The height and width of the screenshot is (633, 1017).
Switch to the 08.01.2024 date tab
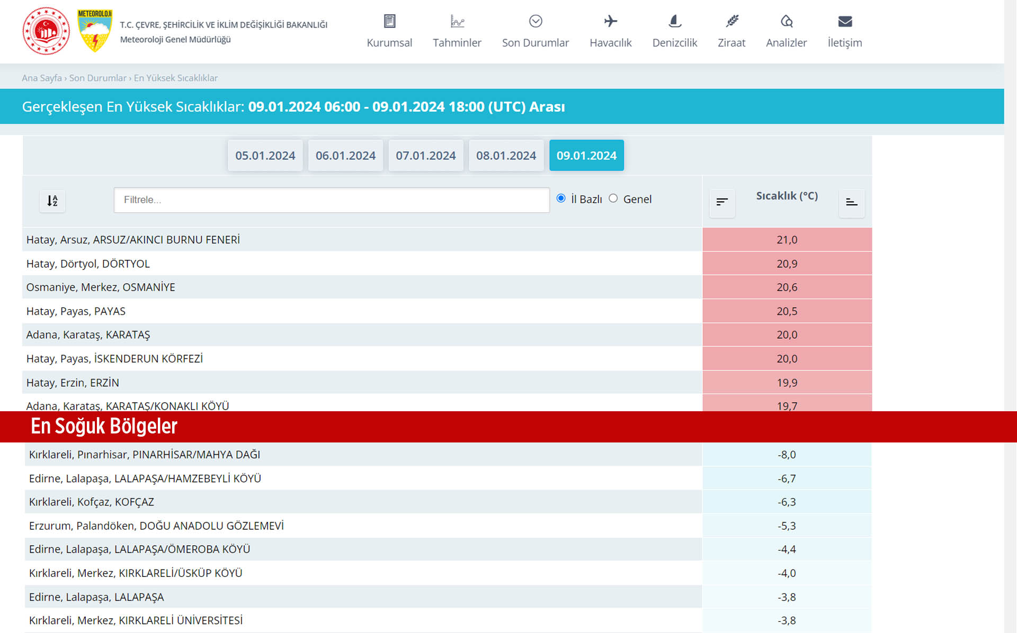click(506, 156)
